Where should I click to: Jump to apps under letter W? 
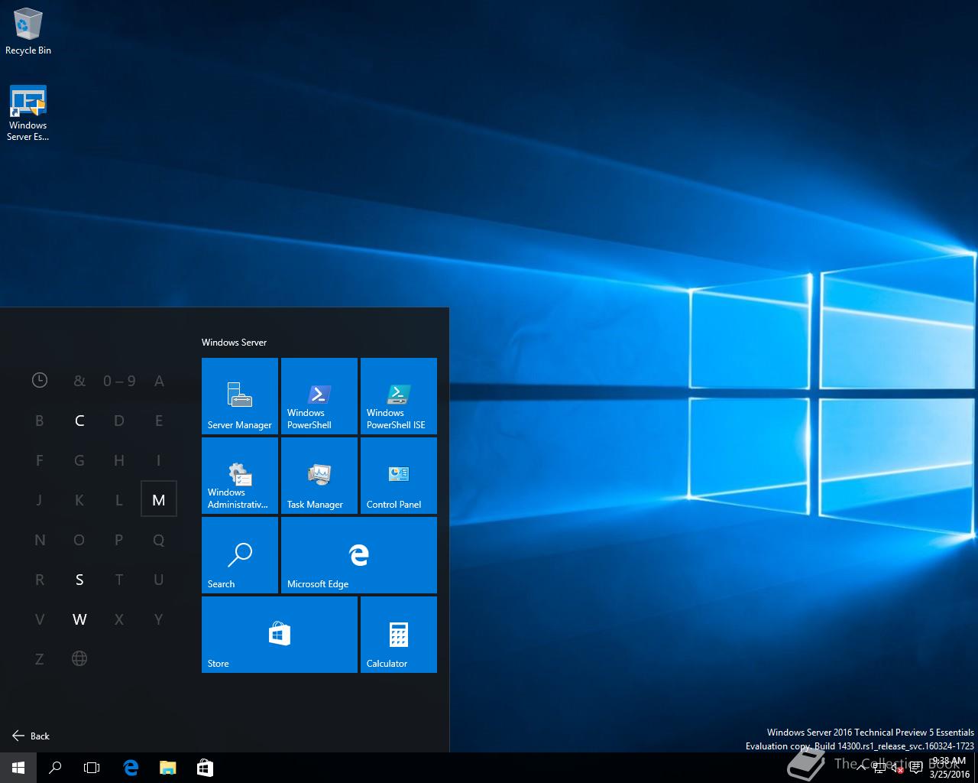click(x=79, y=619)
